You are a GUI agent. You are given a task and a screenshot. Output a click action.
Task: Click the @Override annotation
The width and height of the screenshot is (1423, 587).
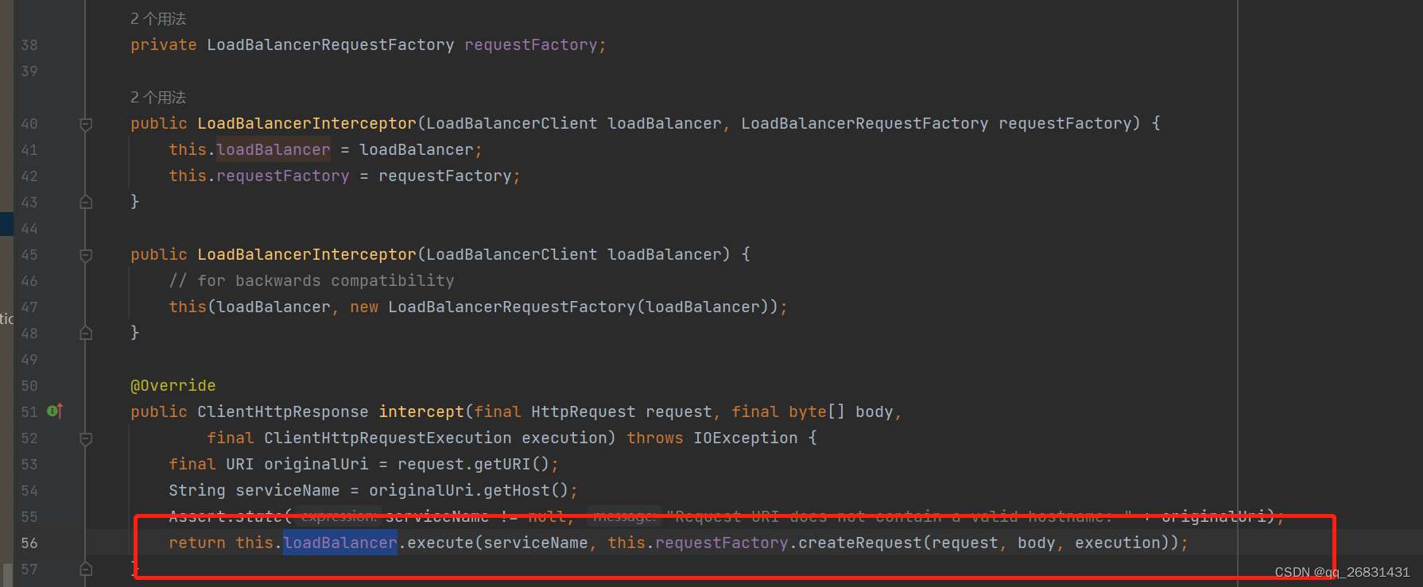173,385
